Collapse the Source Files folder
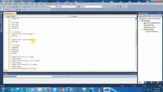 [142, 29]
